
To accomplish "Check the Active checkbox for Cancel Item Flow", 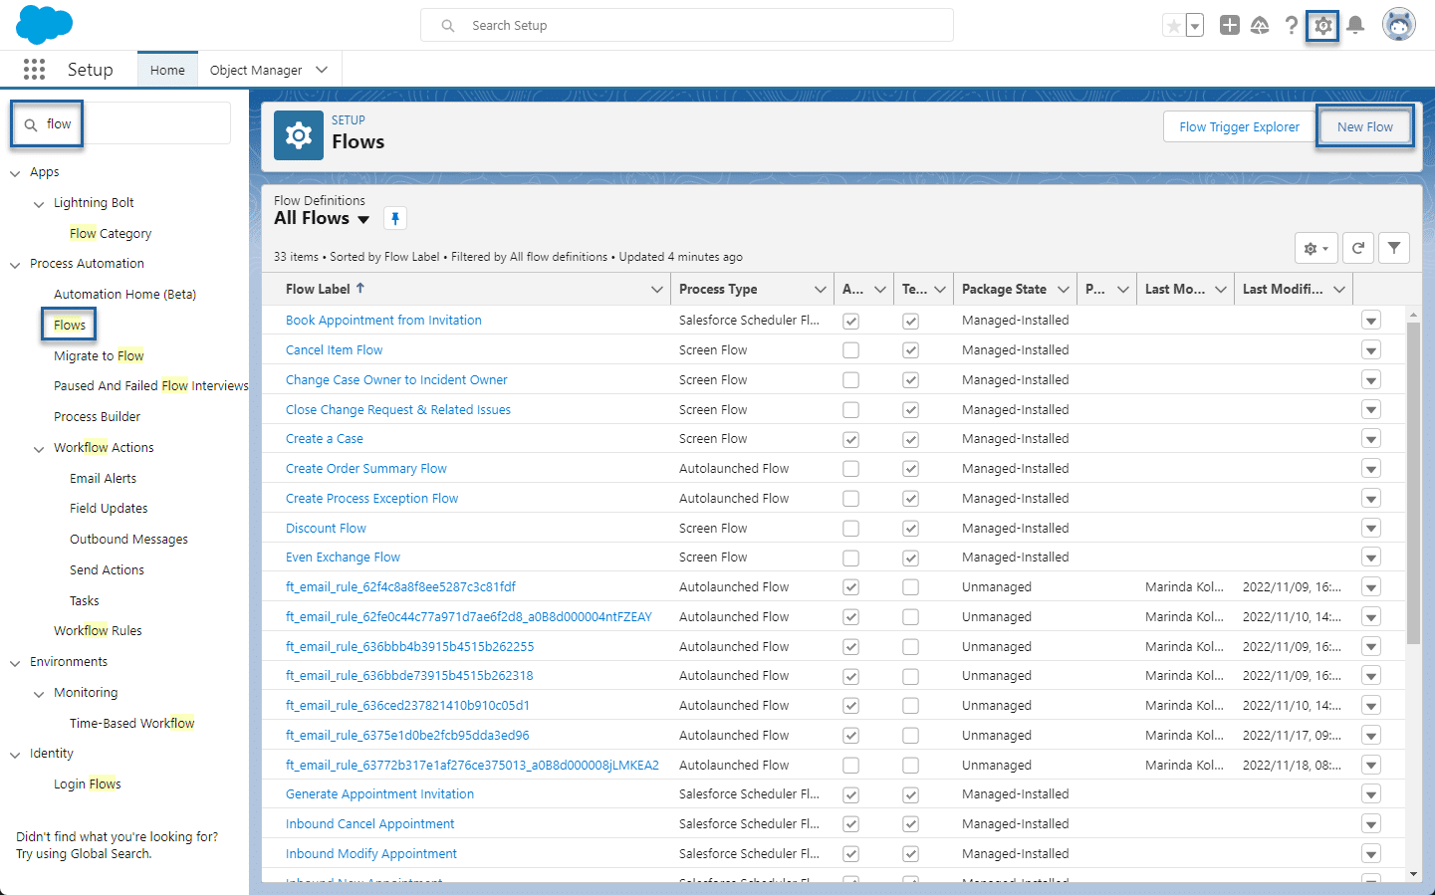I will (x=850, y=349).
